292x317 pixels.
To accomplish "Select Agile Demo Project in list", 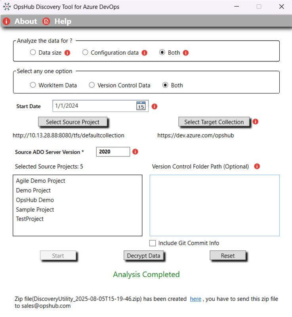I will [41, 181].
